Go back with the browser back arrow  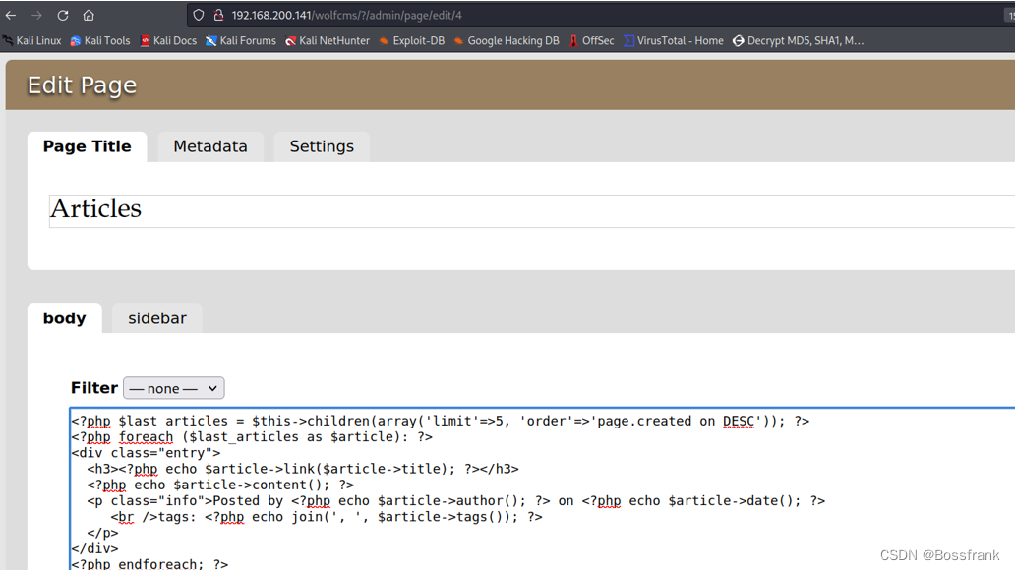[x=11, y=15]
